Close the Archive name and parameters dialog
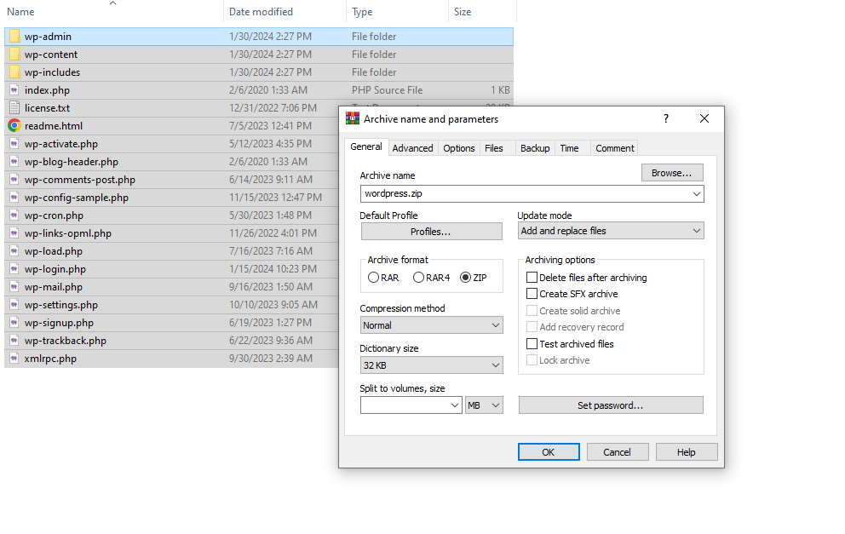This screenshot has height=534, width=845. pos(704,118)
